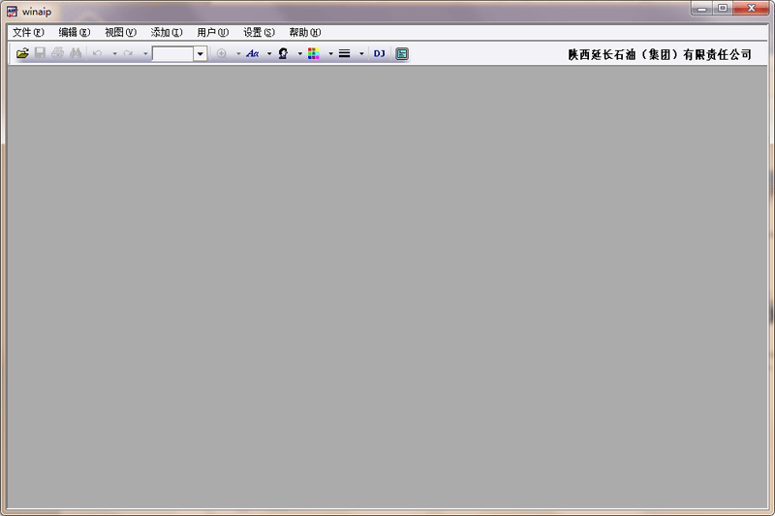Image resolution: width=775 pixels, height=516 pixels.
Task: Click the Save floppy disk icon
Action: (x=40, y=53)
